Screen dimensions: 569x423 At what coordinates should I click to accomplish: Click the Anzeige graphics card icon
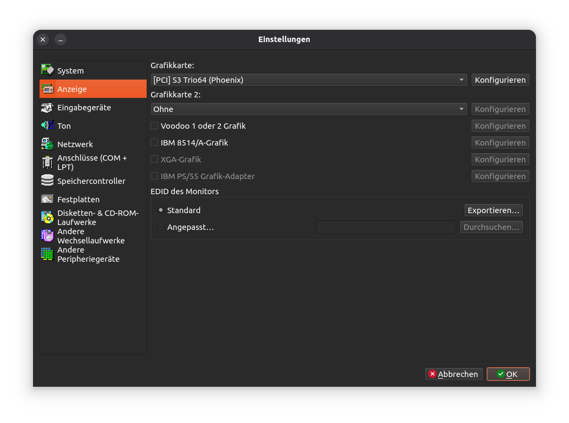47,89
